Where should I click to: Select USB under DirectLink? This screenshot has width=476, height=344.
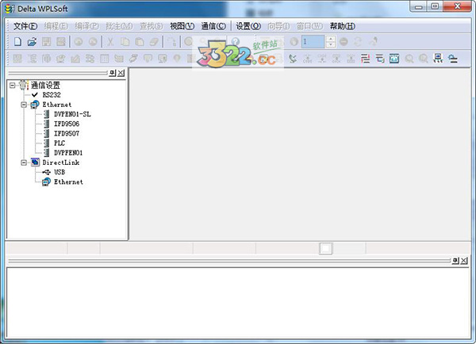click(x=59, y=172)
